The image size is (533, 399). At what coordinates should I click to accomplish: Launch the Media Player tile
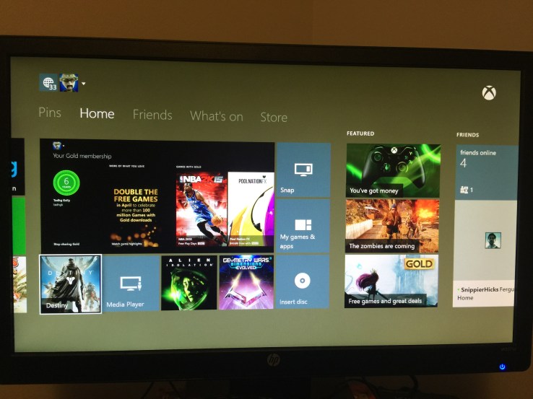pos(131,283)
